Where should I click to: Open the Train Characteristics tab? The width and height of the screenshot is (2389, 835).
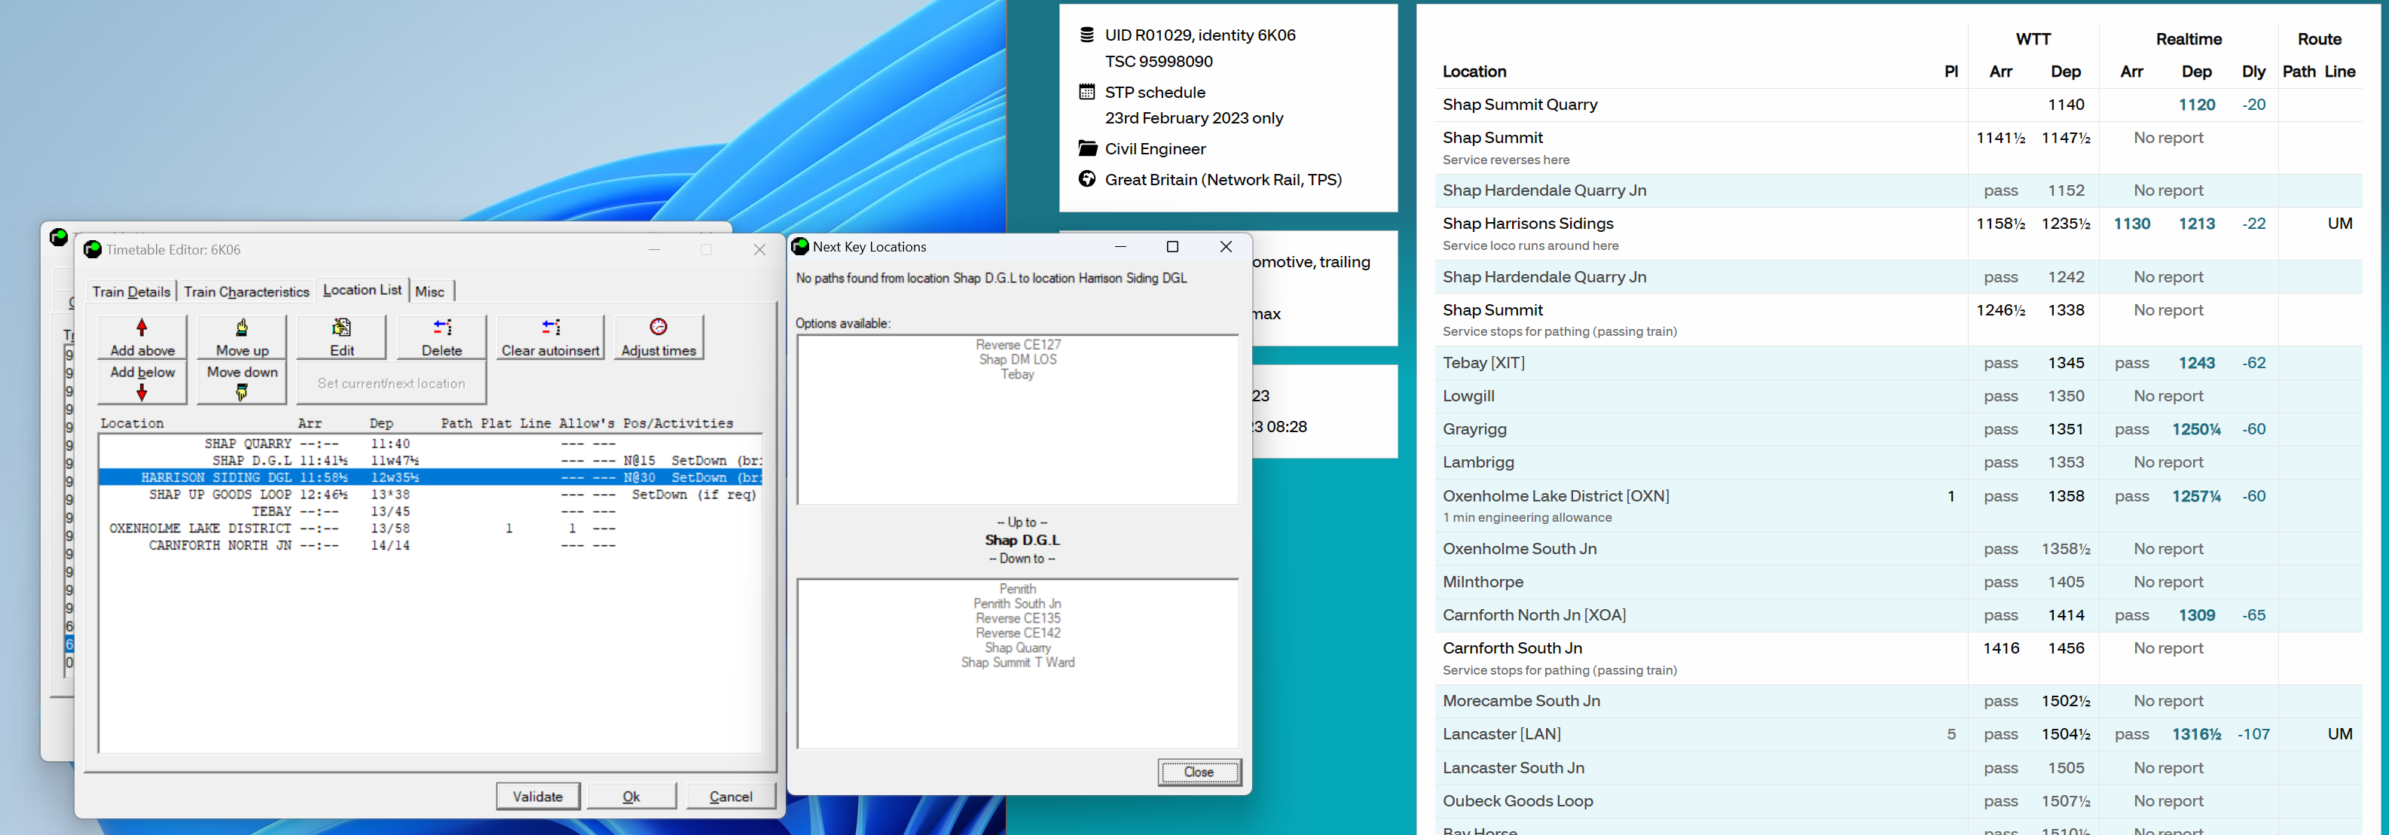coord(246,291)
